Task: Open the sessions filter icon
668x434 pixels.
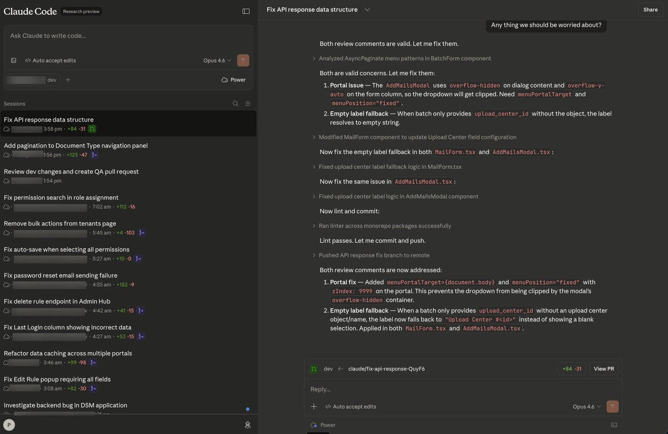Action: pyautogui.click(x=248, y=104)
